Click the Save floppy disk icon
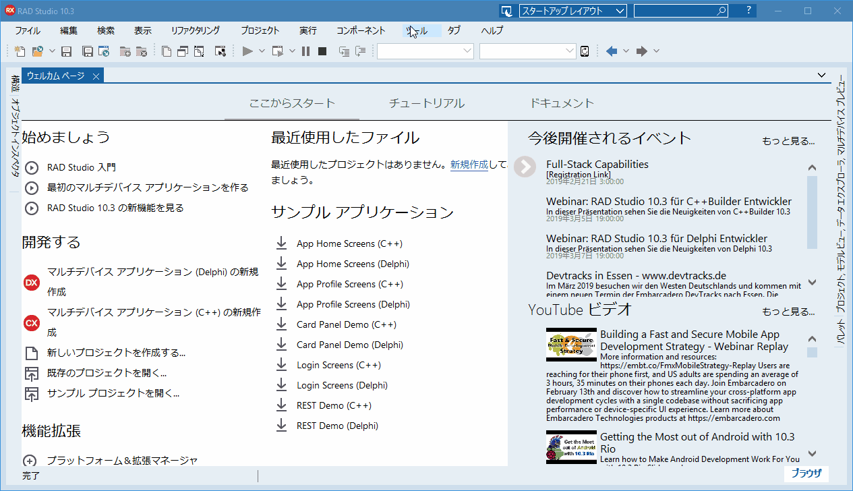This screenshot has width=853, height=491. click(x=66, y=51)
